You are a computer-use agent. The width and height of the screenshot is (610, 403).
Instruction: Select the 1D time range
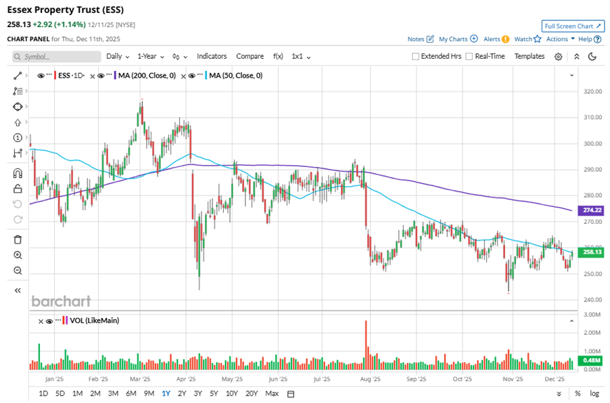coord(43,394)
